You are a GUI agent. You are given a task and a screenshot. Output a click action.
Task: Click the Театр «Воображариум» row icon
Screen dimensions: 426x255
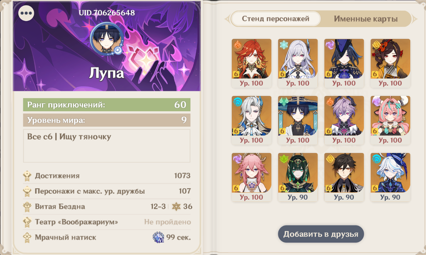point(27,222)
